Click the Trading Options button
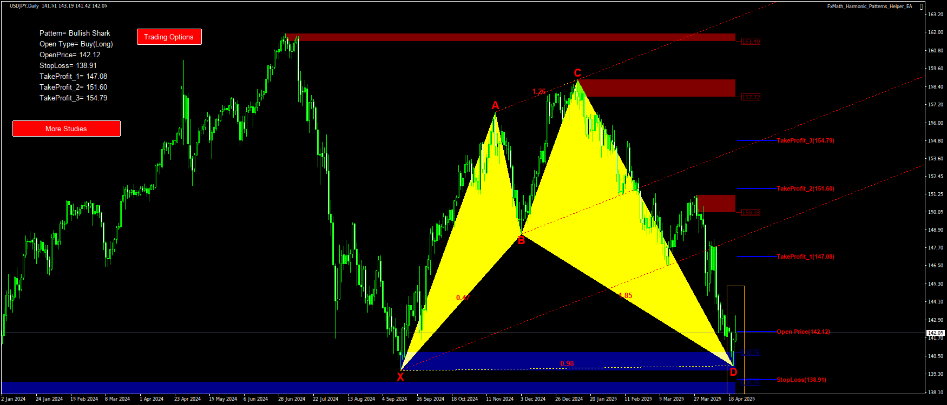Viewport: 947px width, 405px height. click(x=169, y=37)
